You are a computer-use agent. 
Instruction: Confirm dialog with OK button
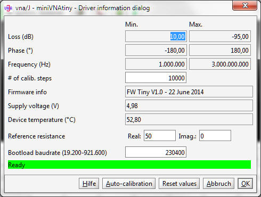(245, 184)
